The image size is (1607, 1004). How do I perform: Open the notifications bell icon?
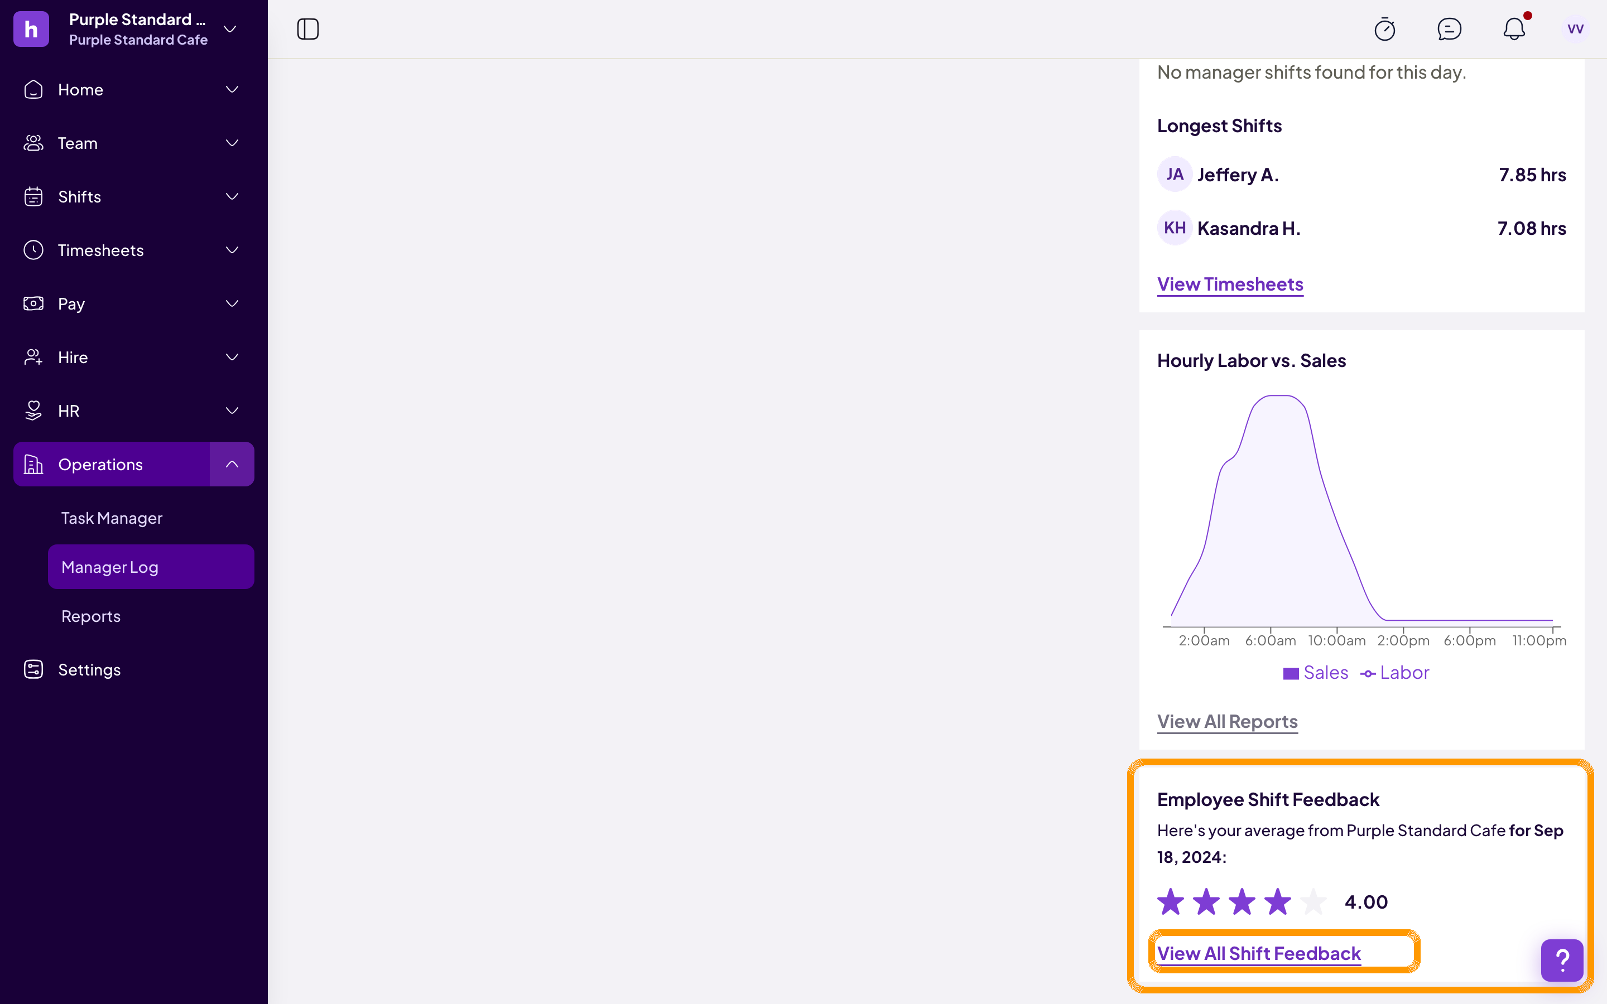(x=1514, y=29)
